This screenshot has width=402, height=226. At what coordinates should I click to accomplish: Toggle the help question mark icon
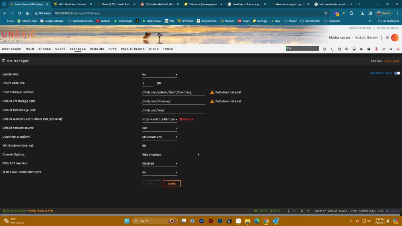(369, 49)
